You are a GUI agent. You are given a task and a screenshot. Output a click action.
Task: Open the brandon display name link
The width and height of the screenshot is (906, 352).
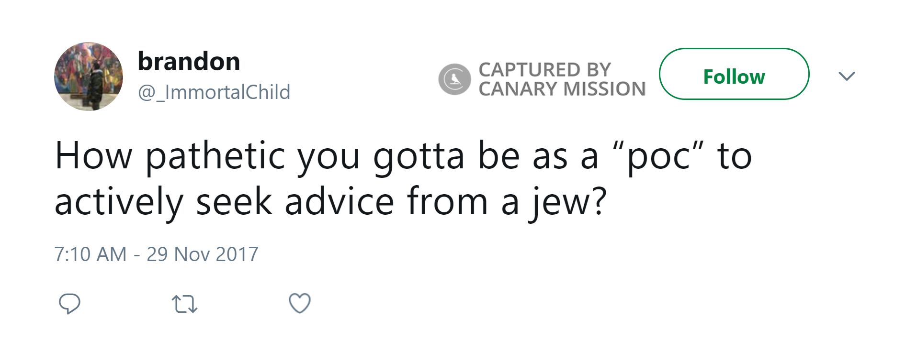coord(189,61)
